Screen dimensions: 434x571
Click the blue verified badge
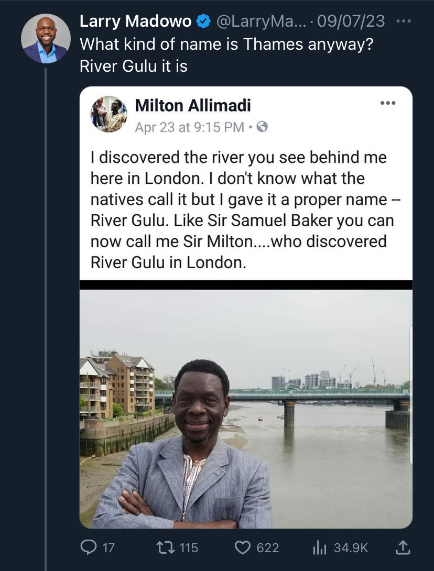[203, 22]
